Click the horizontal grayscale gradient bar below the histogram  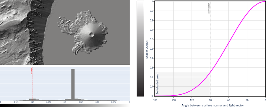click(x=65, y=105)
